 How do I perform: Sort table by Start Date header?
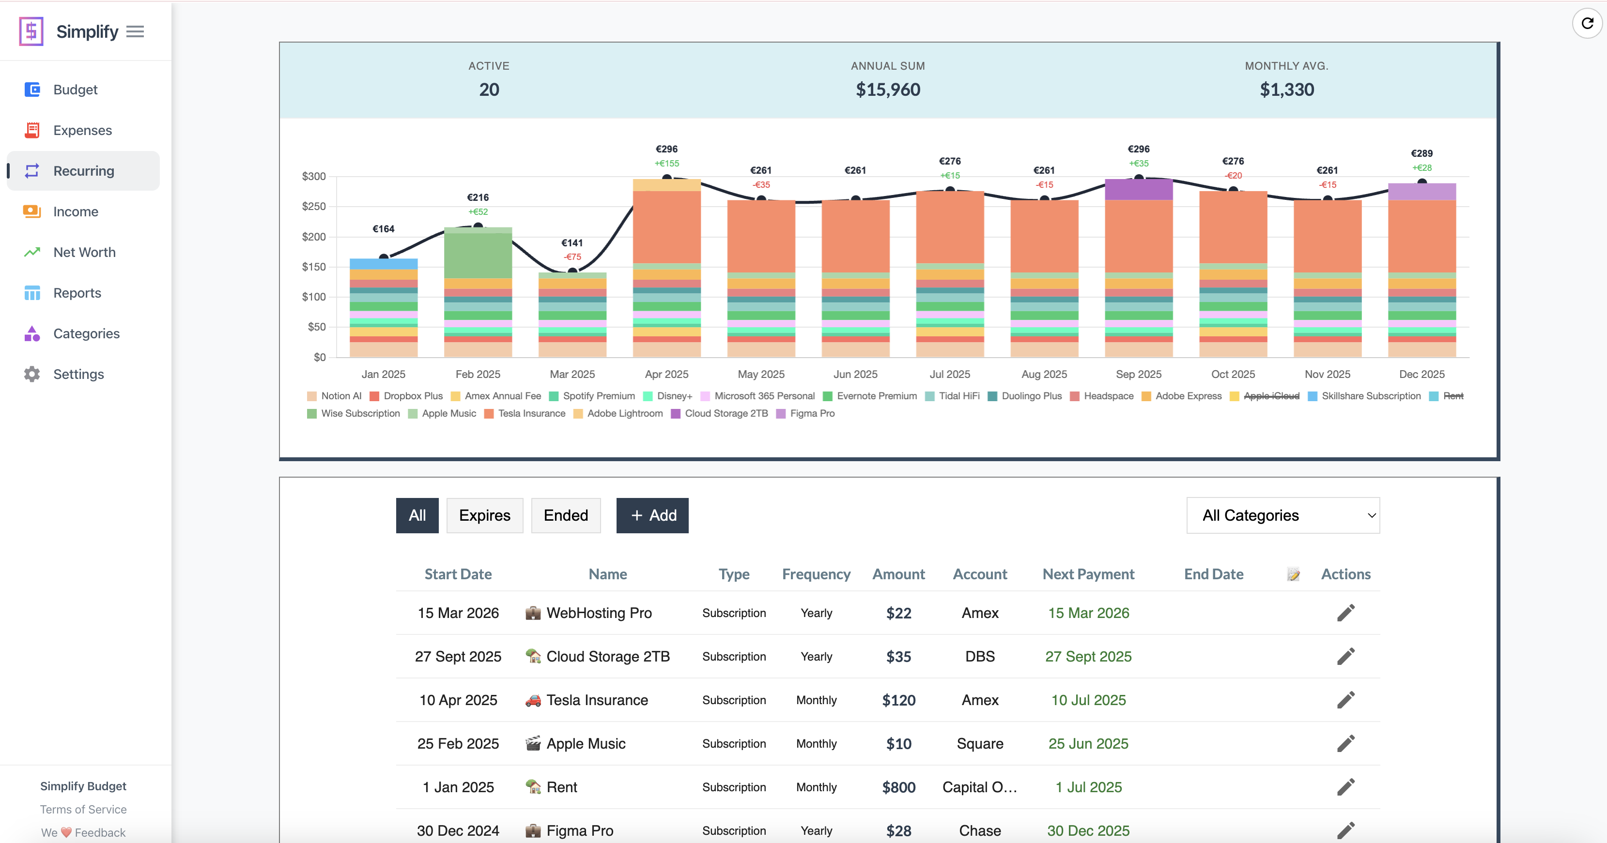coord(458,574)
